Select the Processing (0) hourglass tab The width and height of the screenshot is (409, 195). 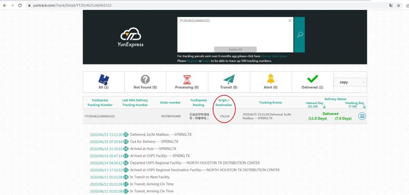(187, 82)
